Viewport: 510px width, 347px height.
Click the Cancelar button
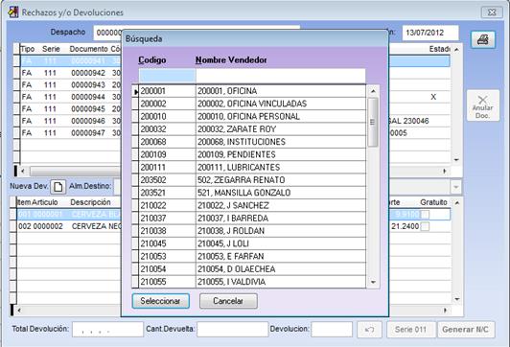click(228, 301)
